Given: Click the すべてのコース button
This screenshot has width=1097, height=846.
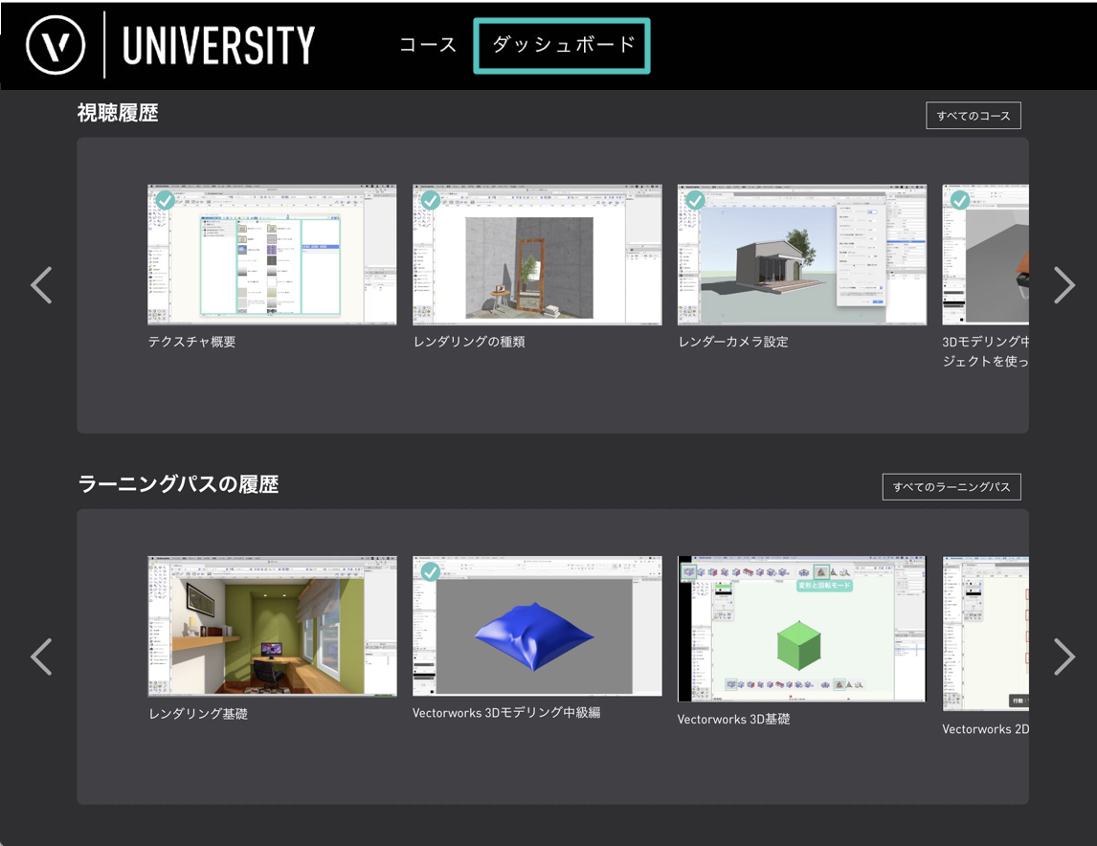Looking at the screenshot, I should (x=973, y=116).
